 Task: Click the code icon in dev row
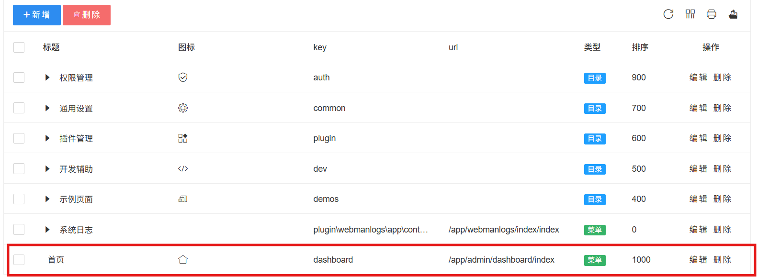click(183, 169)
